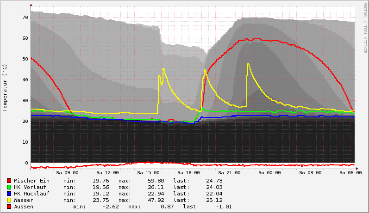Click the red Mischer Ein legend swatch
Viewport: 369px width, 213px height.
click(x=9, y=181)
